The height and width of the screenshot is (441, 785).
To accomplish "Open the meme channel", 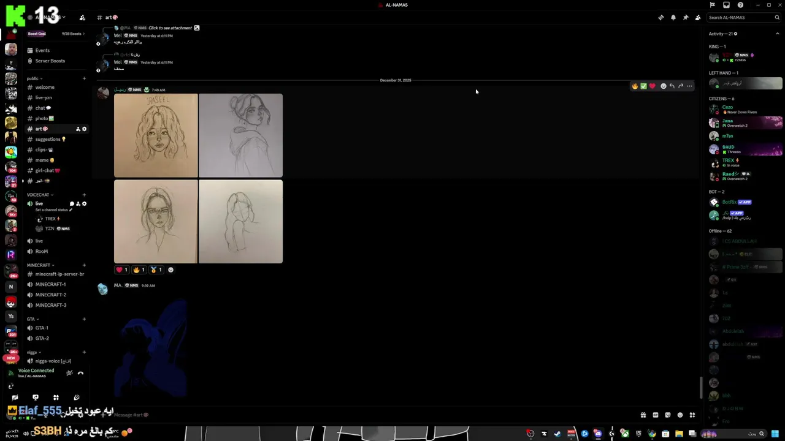I will (x=55, y=160).
